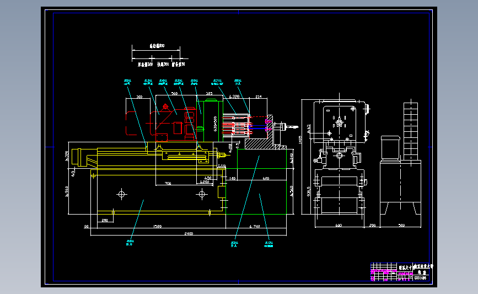Select the 600 dimension under the front-view machine
The width and height of the screenshot is (478, 294).
coord(339,226)
